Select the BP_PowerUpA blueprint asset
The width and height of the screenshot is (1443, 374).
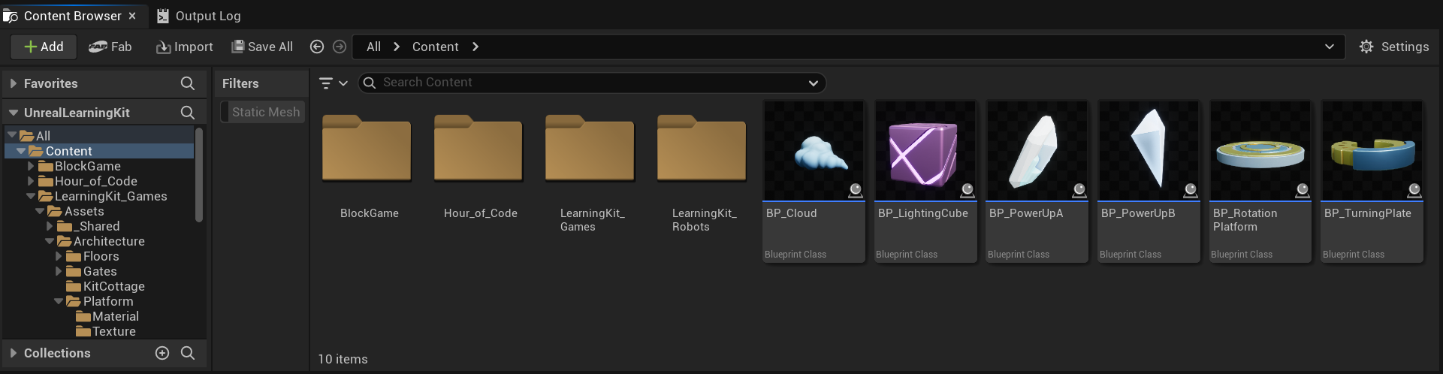pyautogui.click(x=1037, y=182)
